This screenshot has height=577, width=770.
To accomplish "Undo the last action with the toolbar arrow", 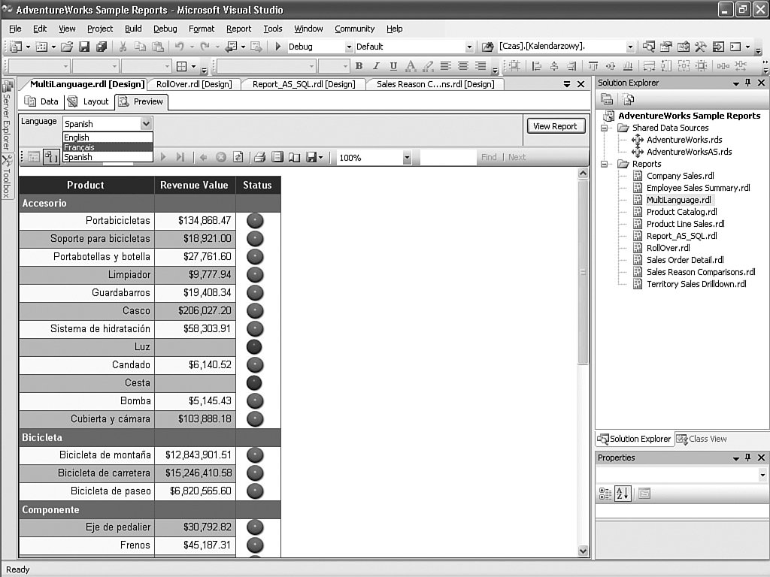I will (179, 47).
